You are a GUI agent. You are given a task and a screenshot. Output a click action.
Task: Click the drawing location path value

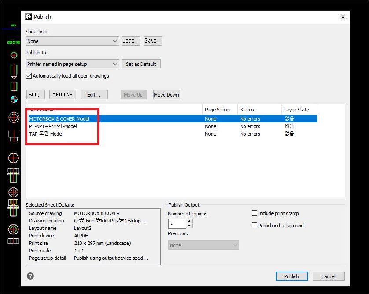click(x=110, y=221)
